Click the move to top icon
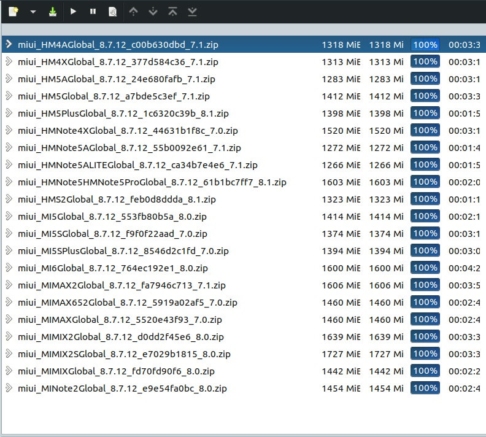 coord(172,11)
